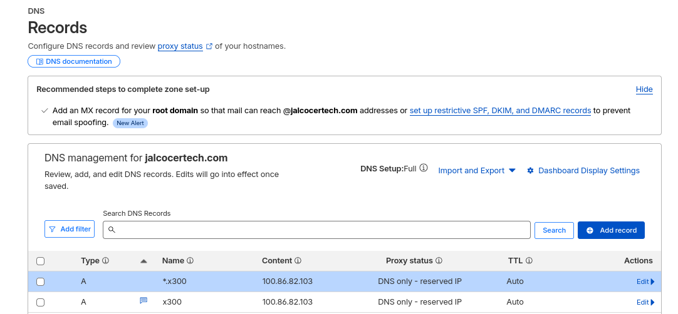Click Auto TTL in the x300 row

pyautogui.click(x=515, y=302)
